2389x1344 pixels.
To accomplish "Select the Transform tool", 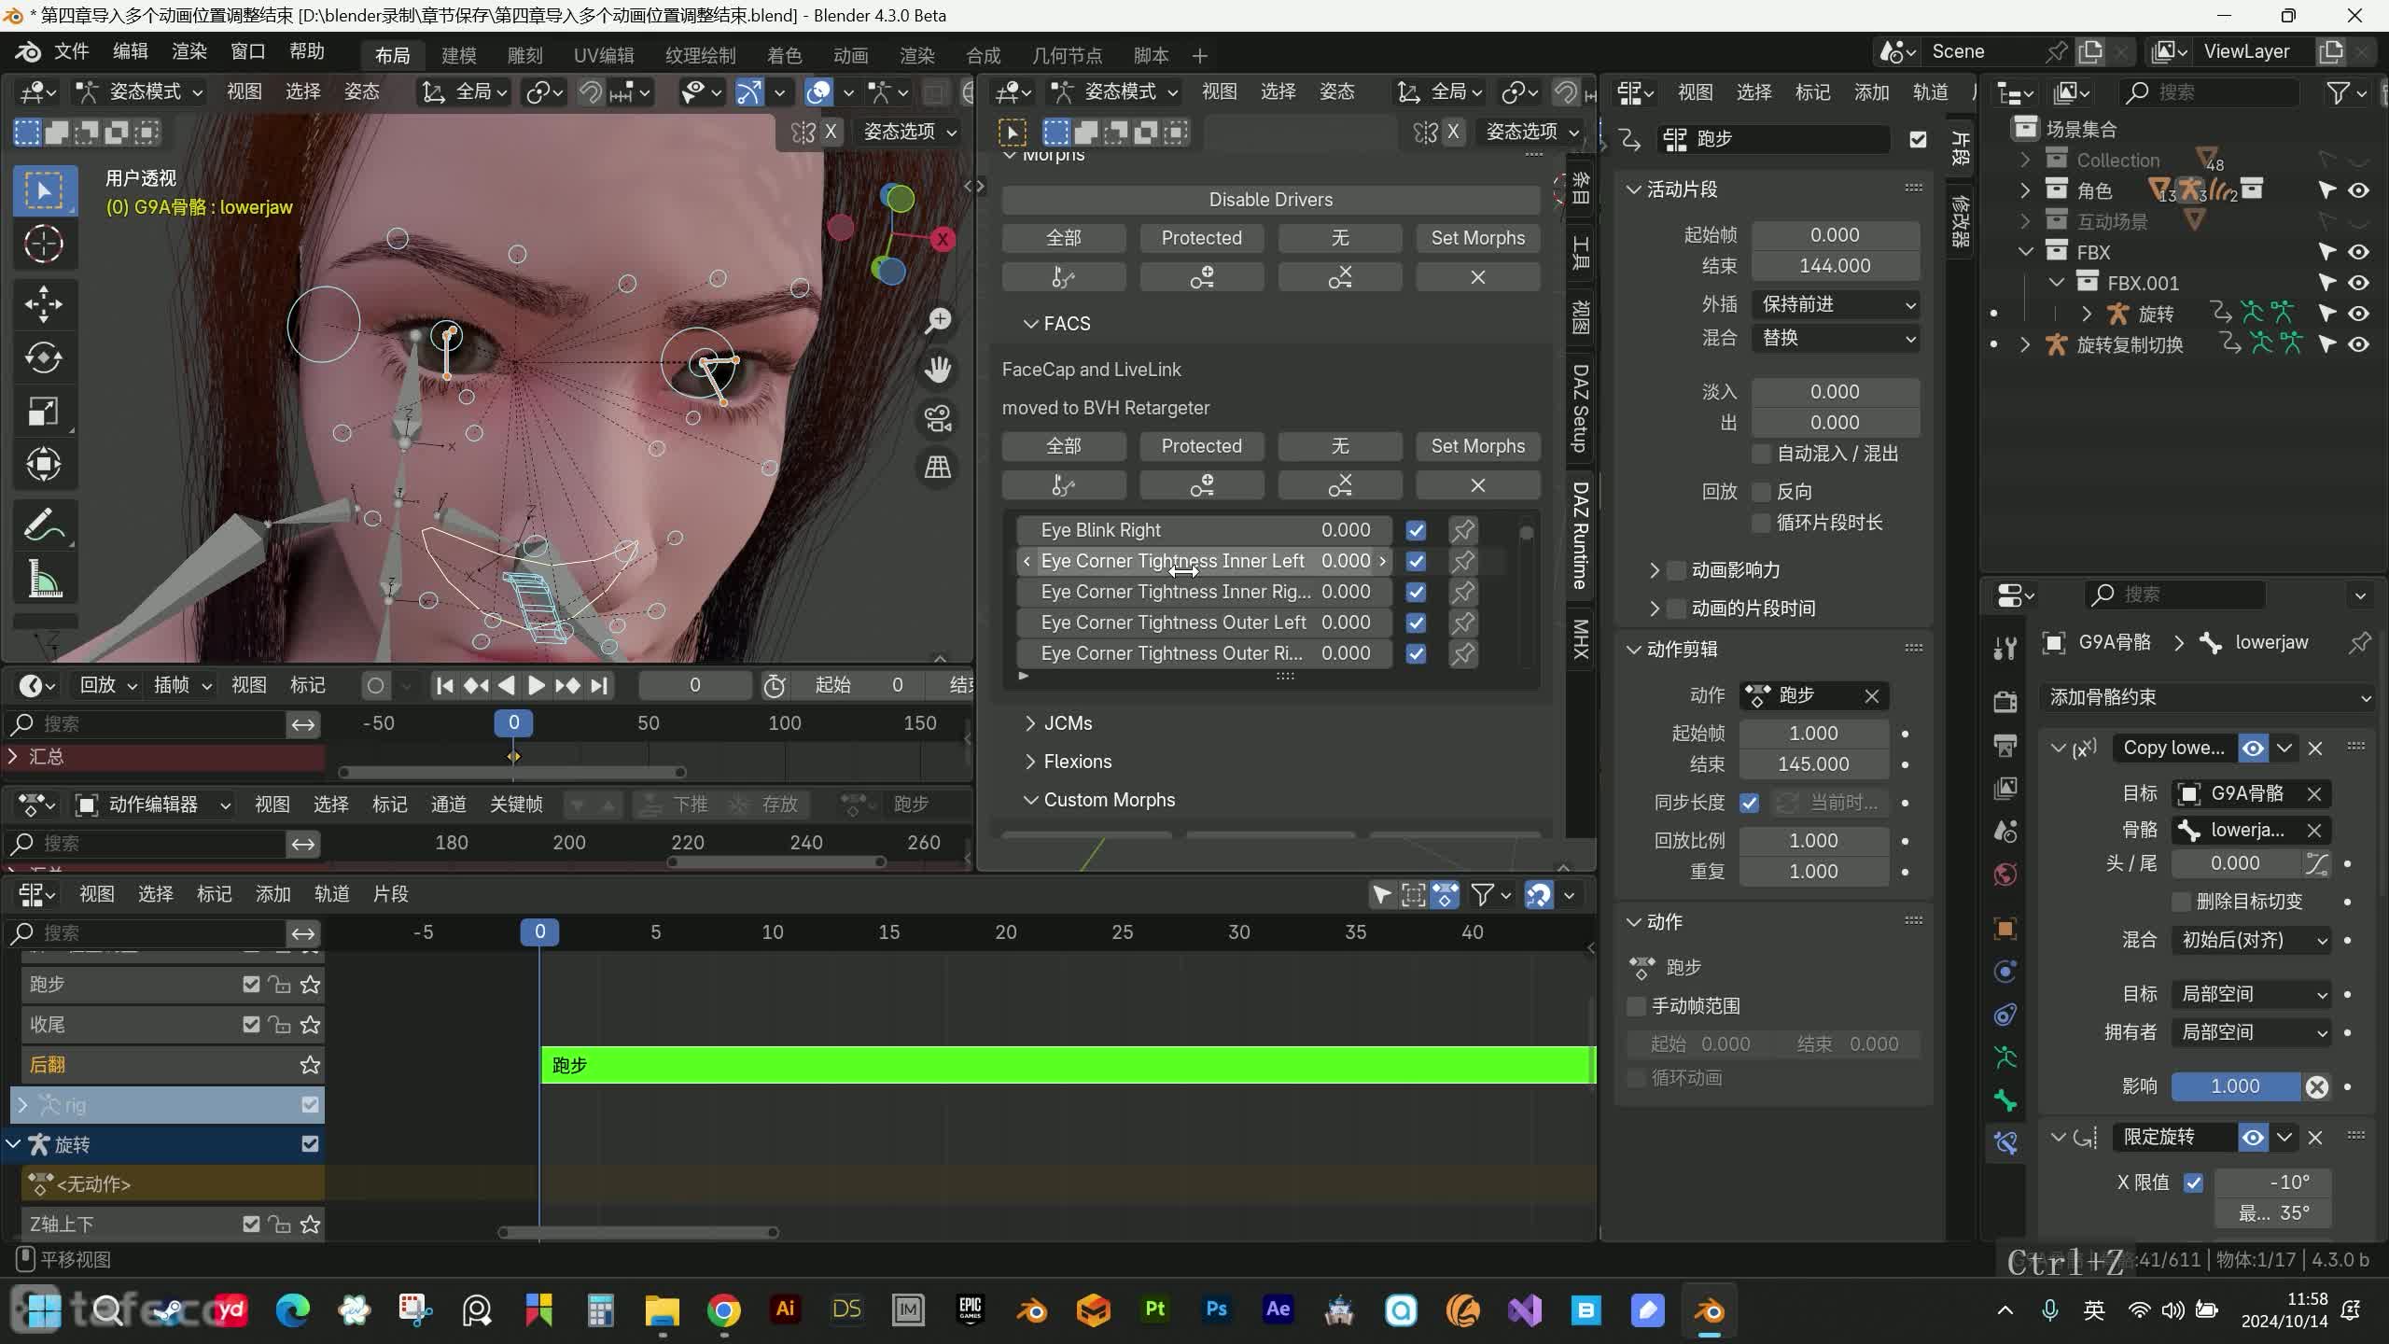I will point(43,465).
